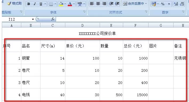Select column A header
Image resolution: width=189 pixels, height=102 pixels.
tap(11, 25)
